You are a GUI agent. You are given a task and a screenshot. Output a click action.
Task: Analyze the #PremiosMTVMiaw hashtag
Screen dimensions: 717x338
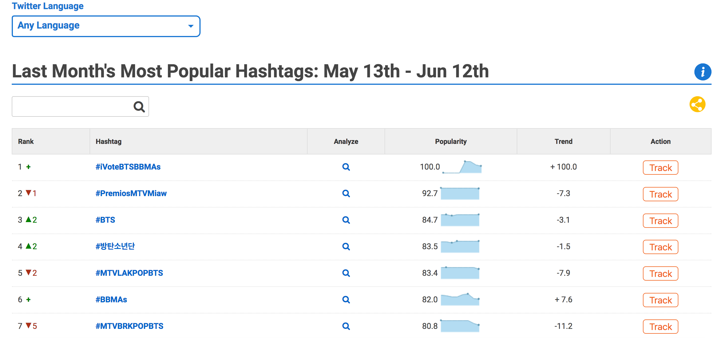[346, 194]
